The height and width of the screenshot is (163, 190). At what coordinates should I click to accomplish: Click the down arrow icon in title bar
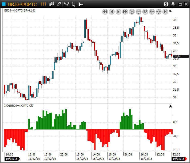click(x=173, y=4)
